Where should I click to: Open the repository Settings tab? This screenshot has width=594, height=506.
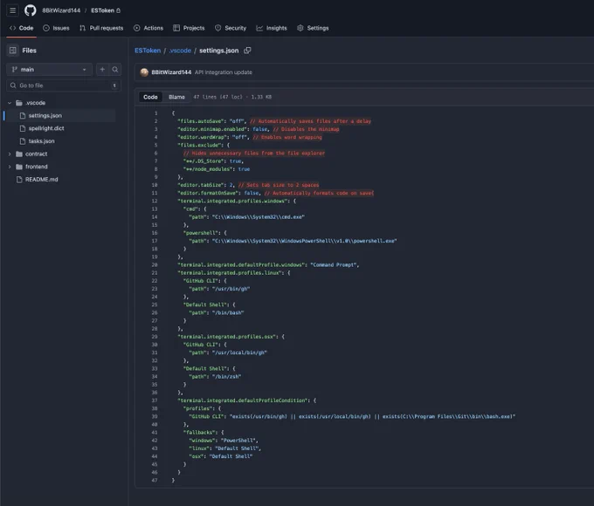click(313, 28)
